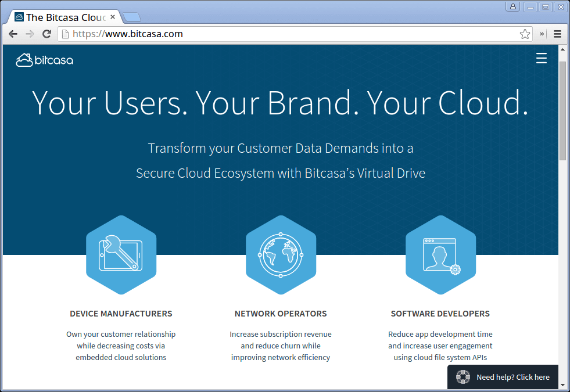This screenshot has height=392, width=570.
Task: Open the Chrome user profile button
Action: (513, 6)
